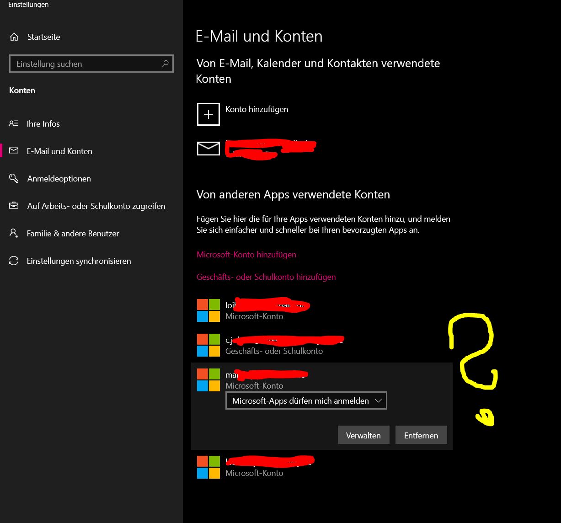The width and height of the screenshot is (561, 523).
Task: Open the 'Microsoft-Apps dürfen mich anmelden' dropdown
Action: (x=306, y=400)
